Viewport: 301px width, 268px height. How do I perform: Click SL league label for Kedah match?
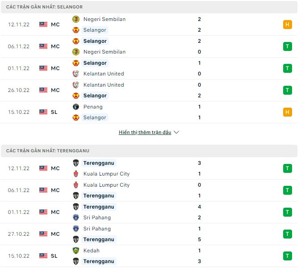tap(54, 256)
